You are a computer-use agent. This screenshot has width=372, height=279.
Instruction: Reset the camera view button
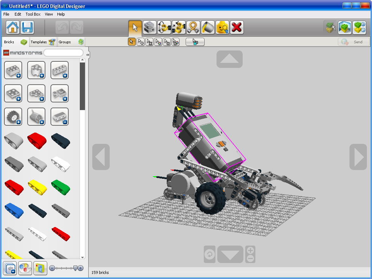210,254
